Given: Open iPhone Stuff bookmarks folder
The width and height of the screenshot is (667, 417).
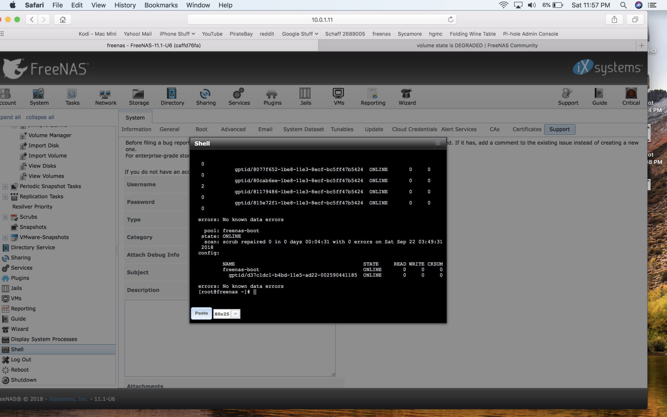Looking at the screenshot, I should [177, 34].
